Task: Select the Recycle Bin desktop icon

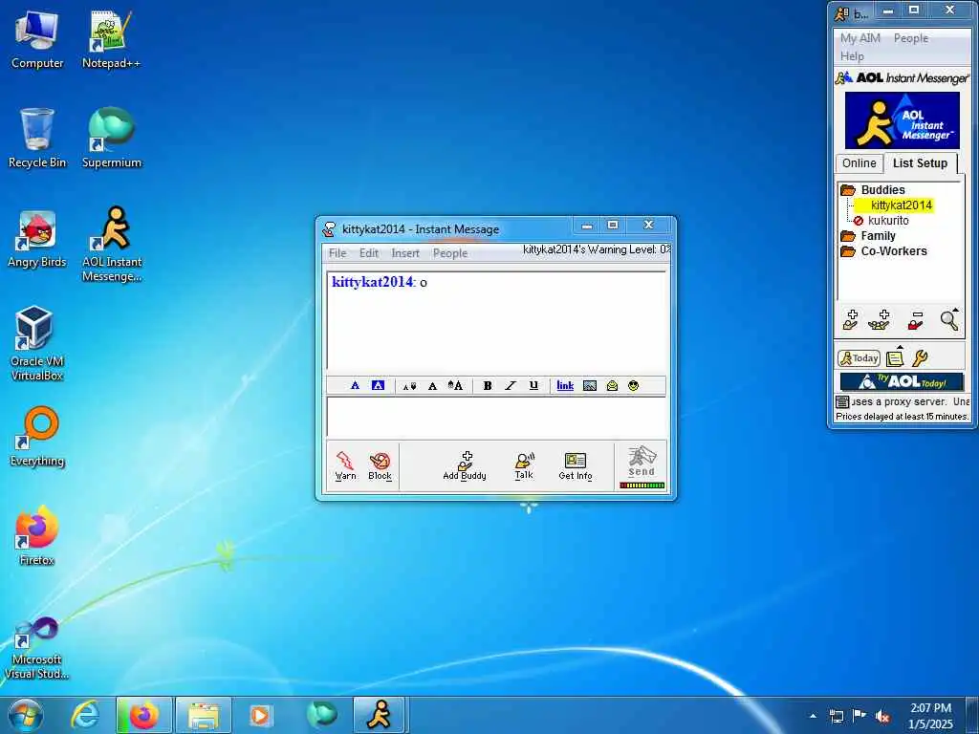Action: (37, 138)
